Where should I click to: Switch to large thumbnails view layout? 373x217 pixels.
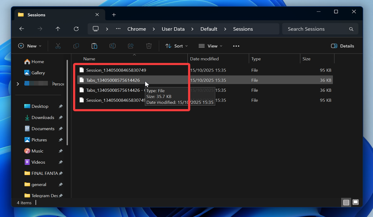click(x=356, y=202)
